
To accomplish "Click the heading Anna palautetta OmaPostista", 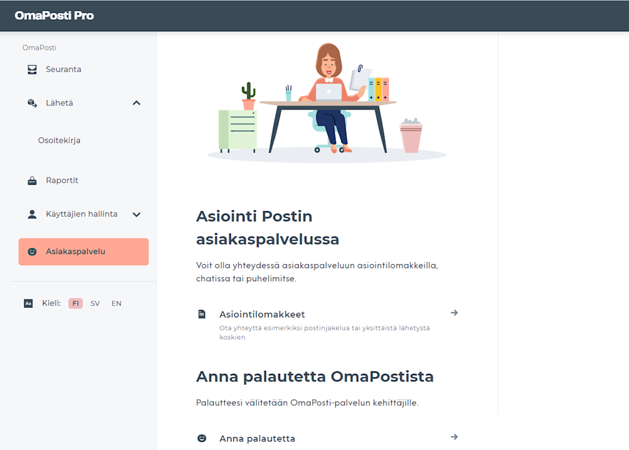I will coord(315,376).
